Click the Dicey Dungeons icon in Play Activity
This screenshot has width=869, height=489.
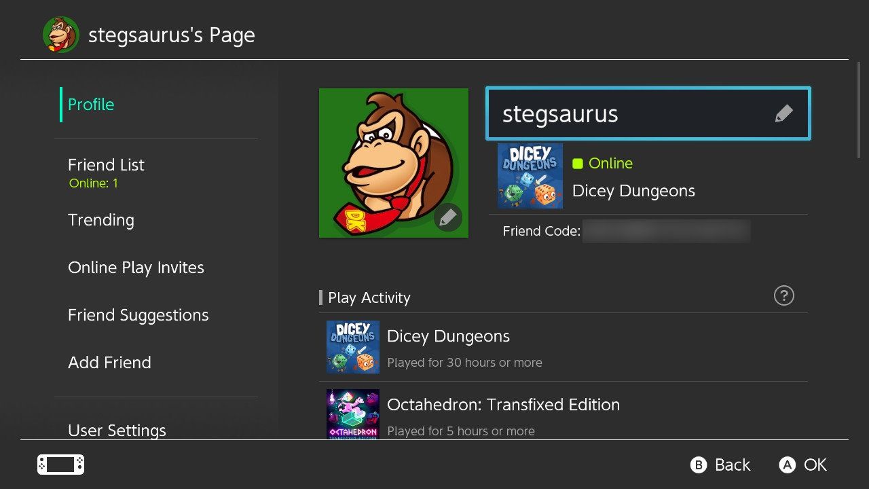click(353, 347)
